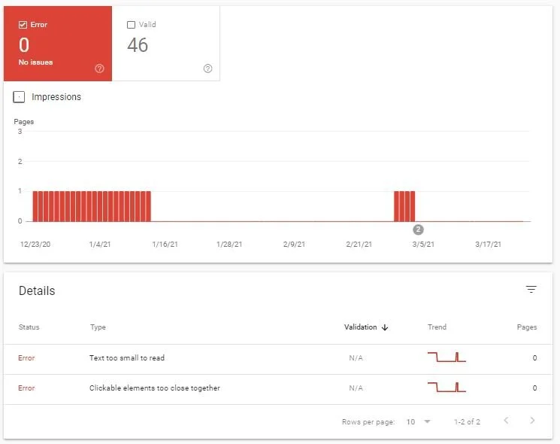Open help icon on the Valid card
Viewport: 560px width, 444px height.
click(207, 68)
